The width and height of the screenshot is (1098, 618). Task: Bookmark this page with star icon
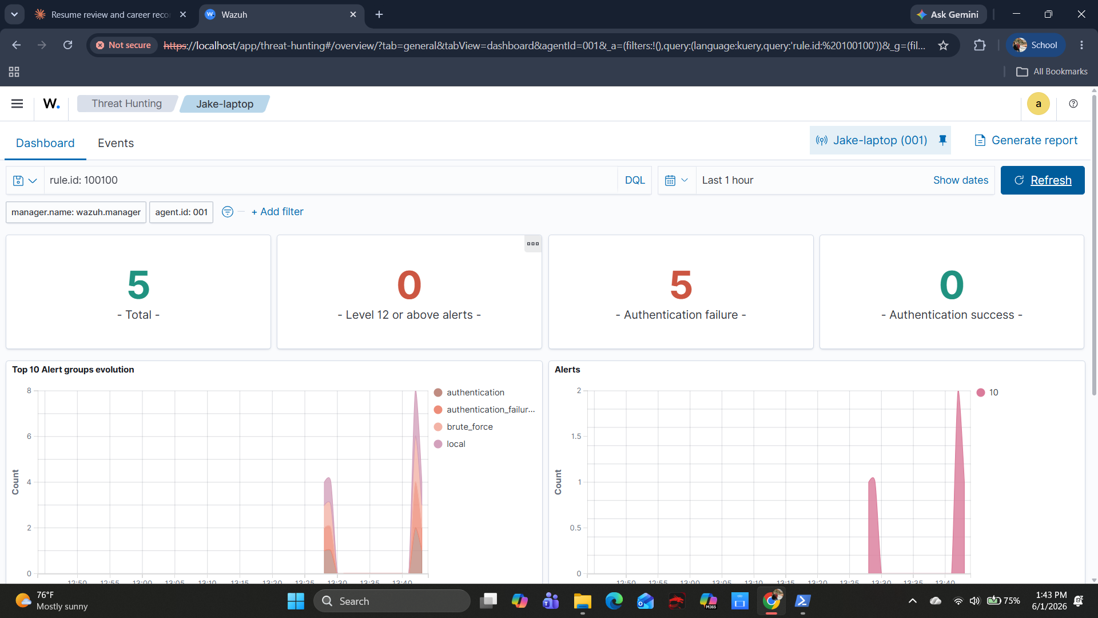(x=943, y=45)
